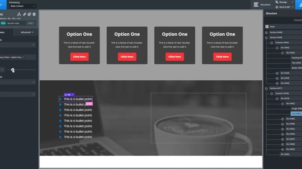The height and width of the screenshot is (169, 302).
Task: Duplicate the selected element
Action: [29, 14]
